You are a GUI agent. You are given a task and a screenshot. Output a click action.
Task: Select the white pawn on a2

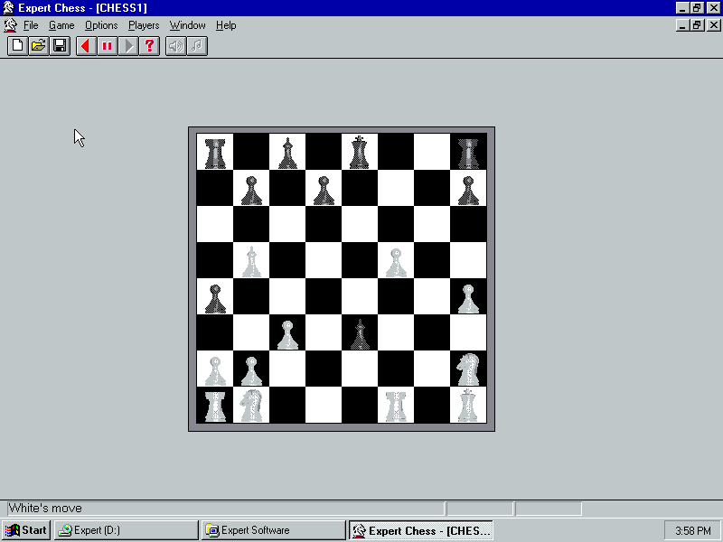point(215,369)
